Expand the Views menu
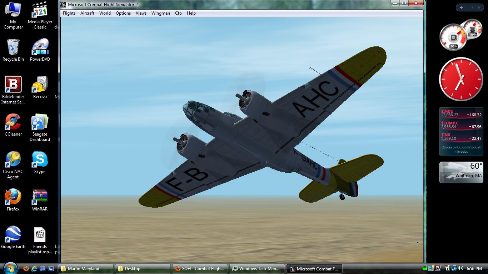Image resolution: width=488 pixels, height=274 pixels. pos(141,13)
